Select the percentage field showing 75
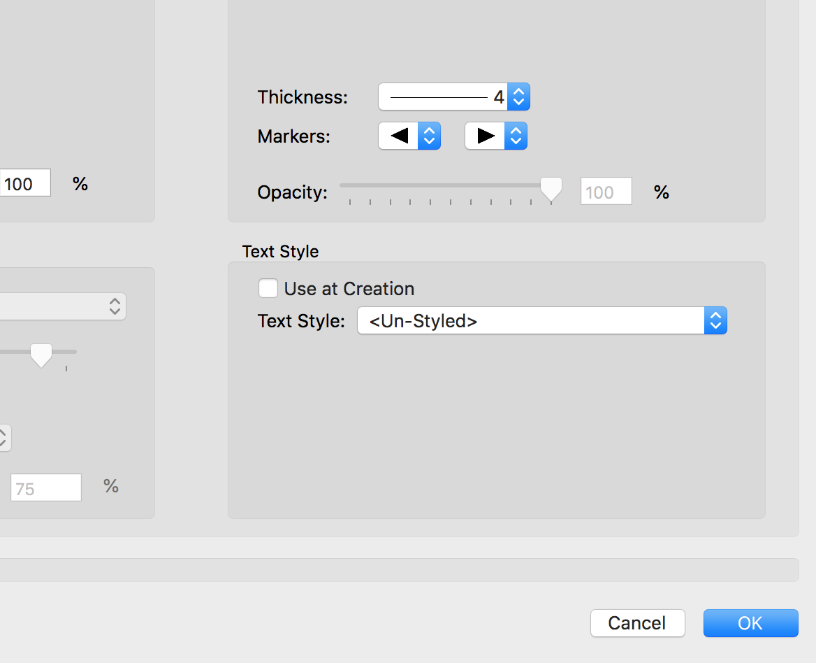 point(45,487)
